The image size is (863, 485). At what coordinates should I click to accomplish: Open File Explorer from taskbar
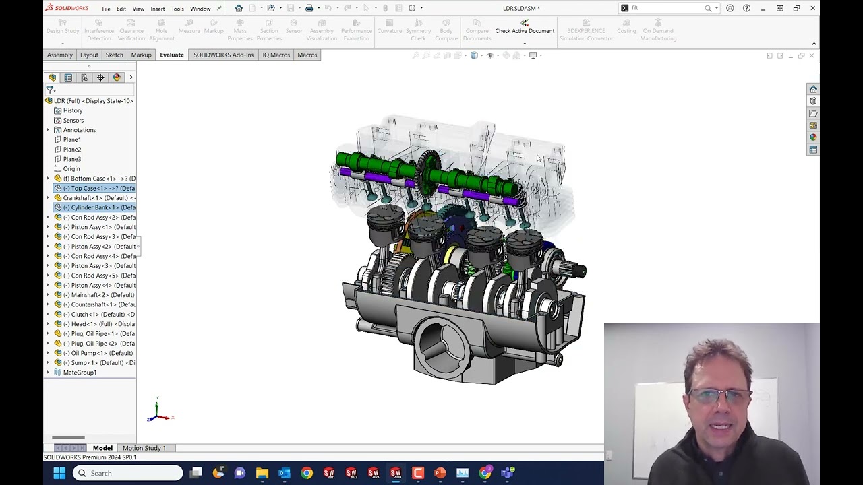click(262, 473)
